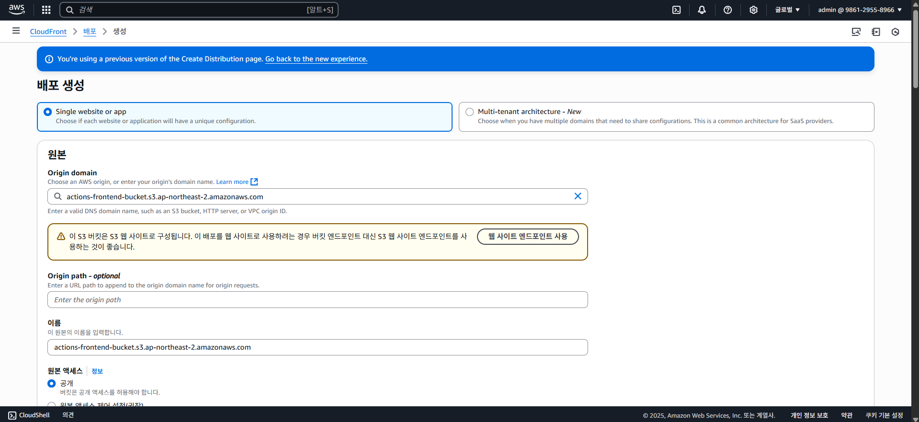Select Multi-tenant architecture option

tap(666, 116)
